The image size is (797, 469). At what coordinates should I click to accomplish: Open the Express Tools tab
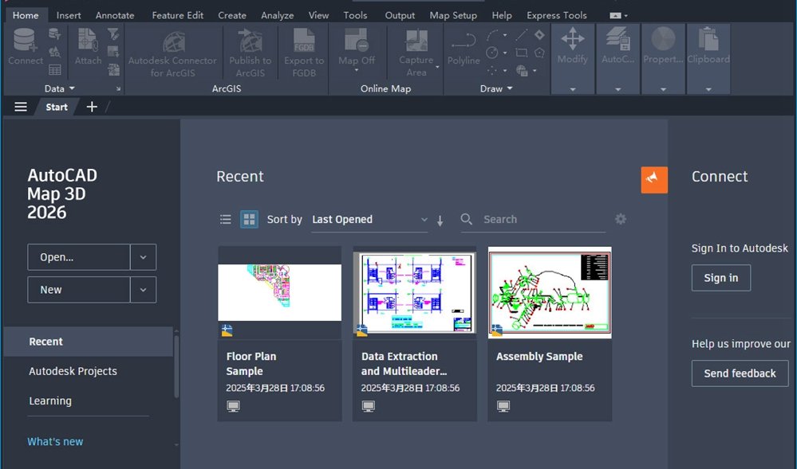point(557,15)
